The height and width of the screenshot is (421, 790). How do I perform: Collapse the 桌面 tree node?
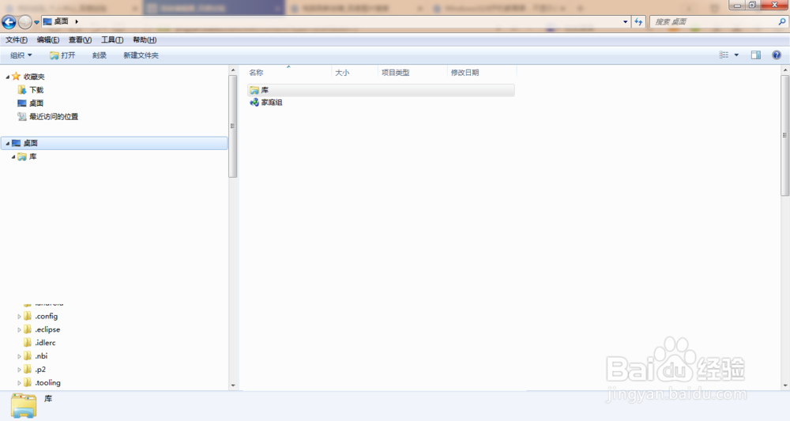coord(7,144)
